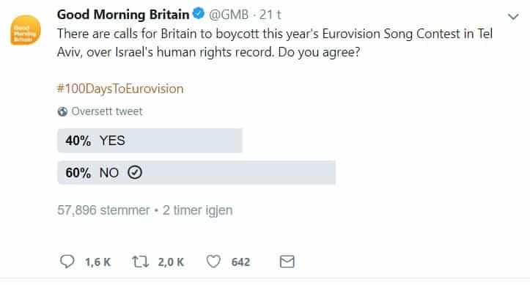Click the retweet arrows icon
530x285 pixels.
pos(140,262)
